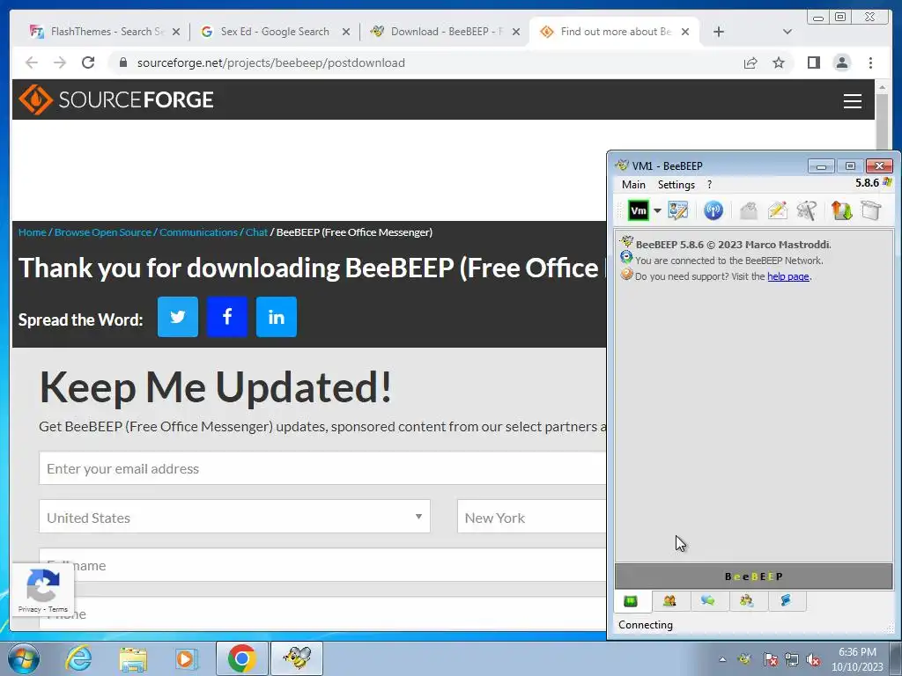Reload the SourceForge page
The height and width of the screenshot is (676, 902).
(x=88, y=62)
